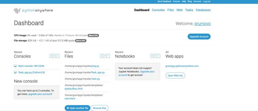Switch to the Consoles tab
Viewport: 258px width, 111px height.
[158, 10]
